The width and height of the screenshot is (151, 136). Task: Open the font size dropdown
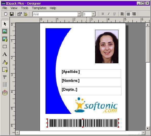click(x=93, y=14)
